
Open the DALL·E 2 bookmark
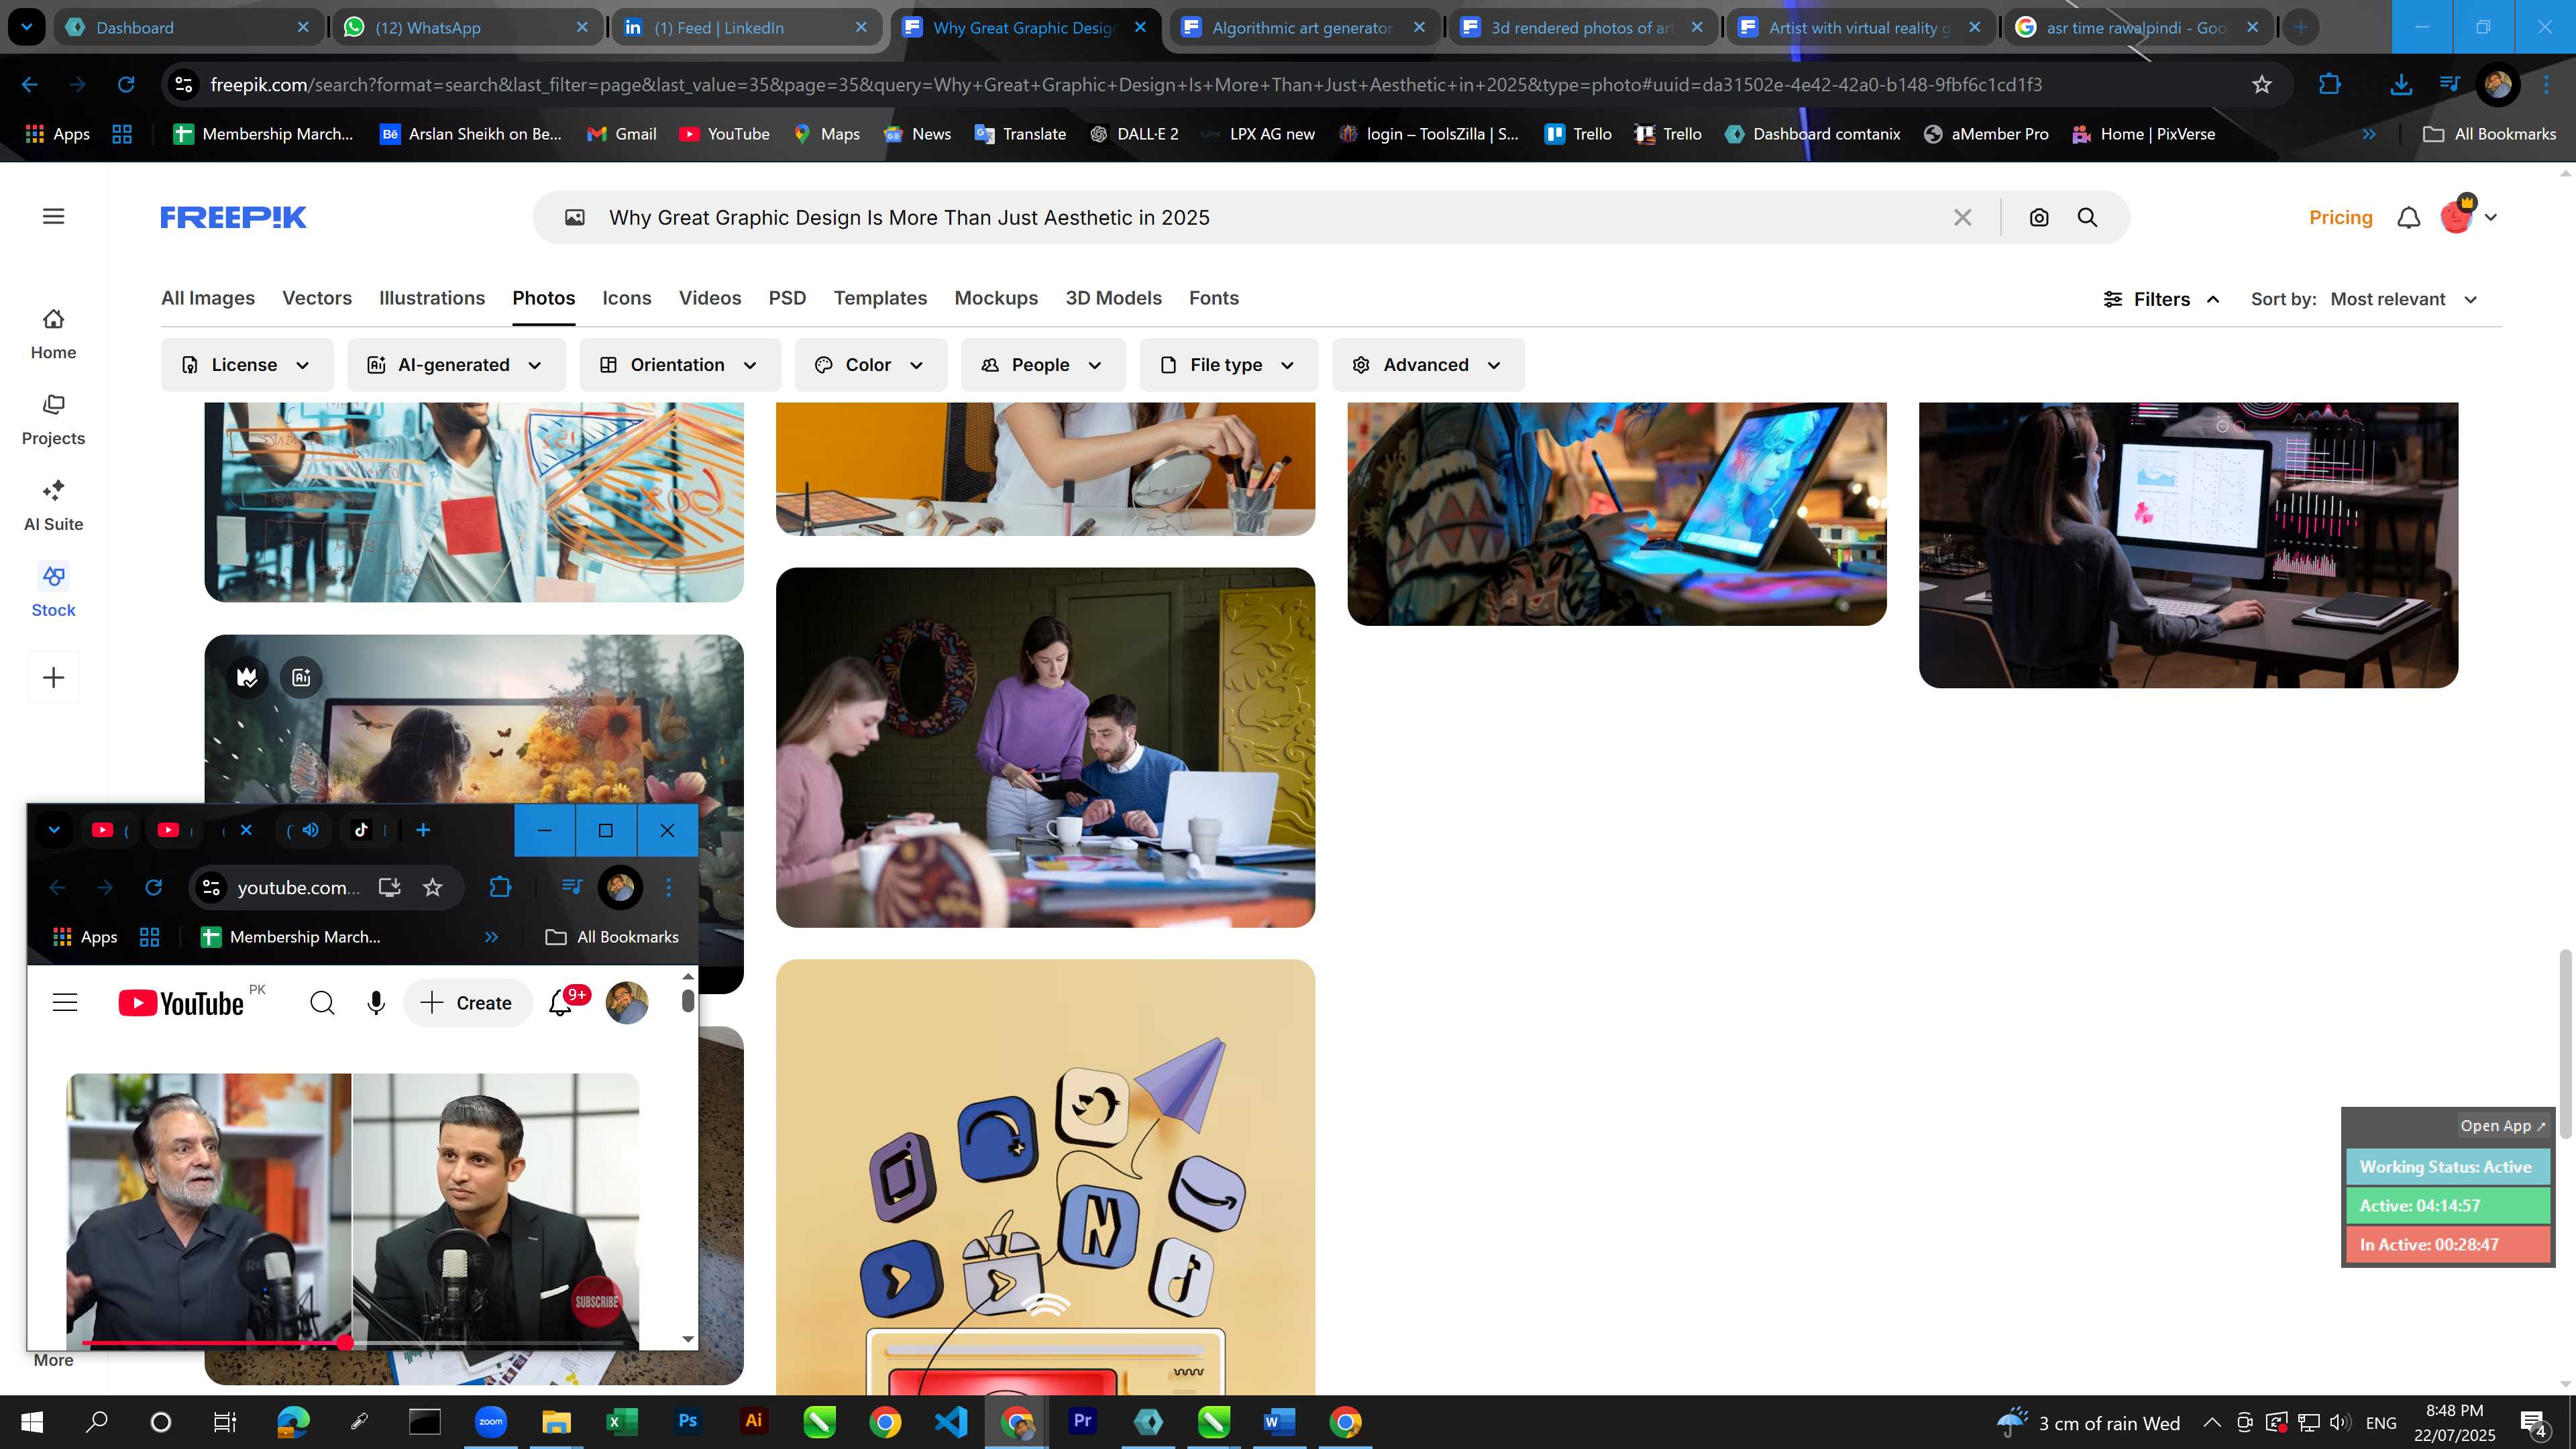[1134, 134]
